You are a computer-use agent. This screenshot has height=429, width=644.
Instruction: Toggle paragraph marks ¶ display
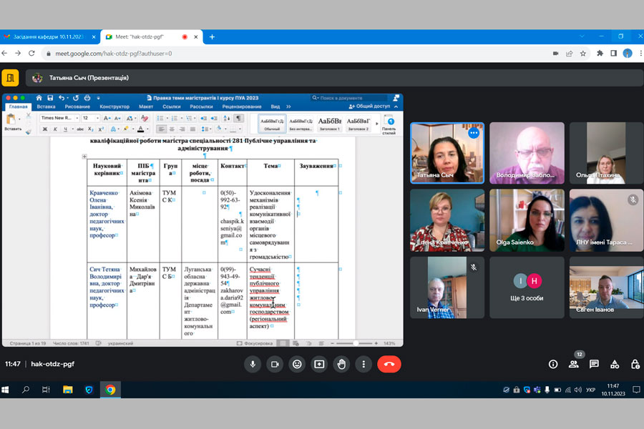(x=238, y=118)
